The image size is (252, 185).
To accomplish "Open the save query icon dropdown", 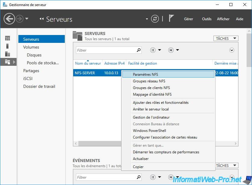I will (171, 50).
